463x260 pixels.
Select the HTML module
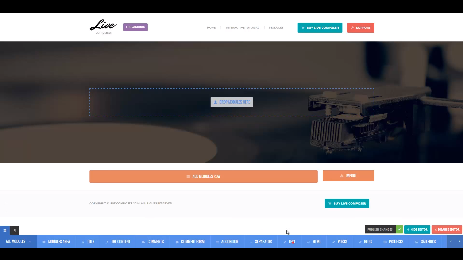point(314,242)
